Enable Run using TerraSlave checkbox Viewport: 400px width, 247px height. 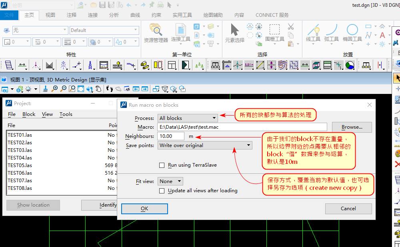point(162,165)
